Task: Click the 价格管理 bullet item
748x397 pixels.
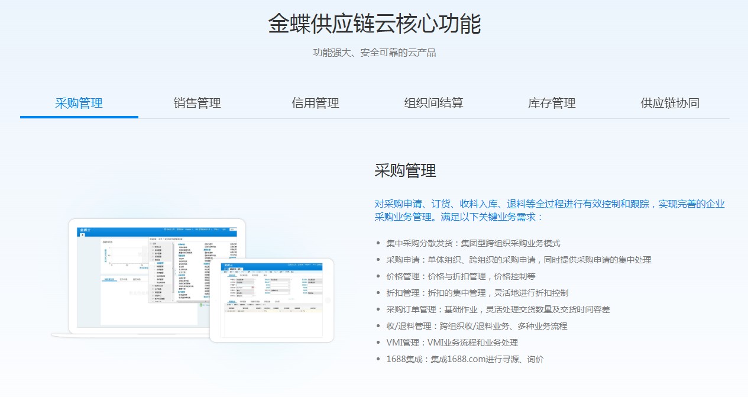Action: 461,276
